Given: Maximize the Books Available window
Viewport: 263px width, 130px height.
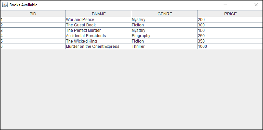Looking at the screenshot, I should (240, 5).
